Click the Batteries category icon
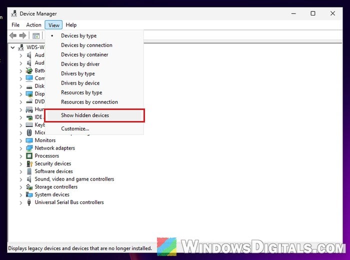350x260 pixels. (x=29, y=70)
